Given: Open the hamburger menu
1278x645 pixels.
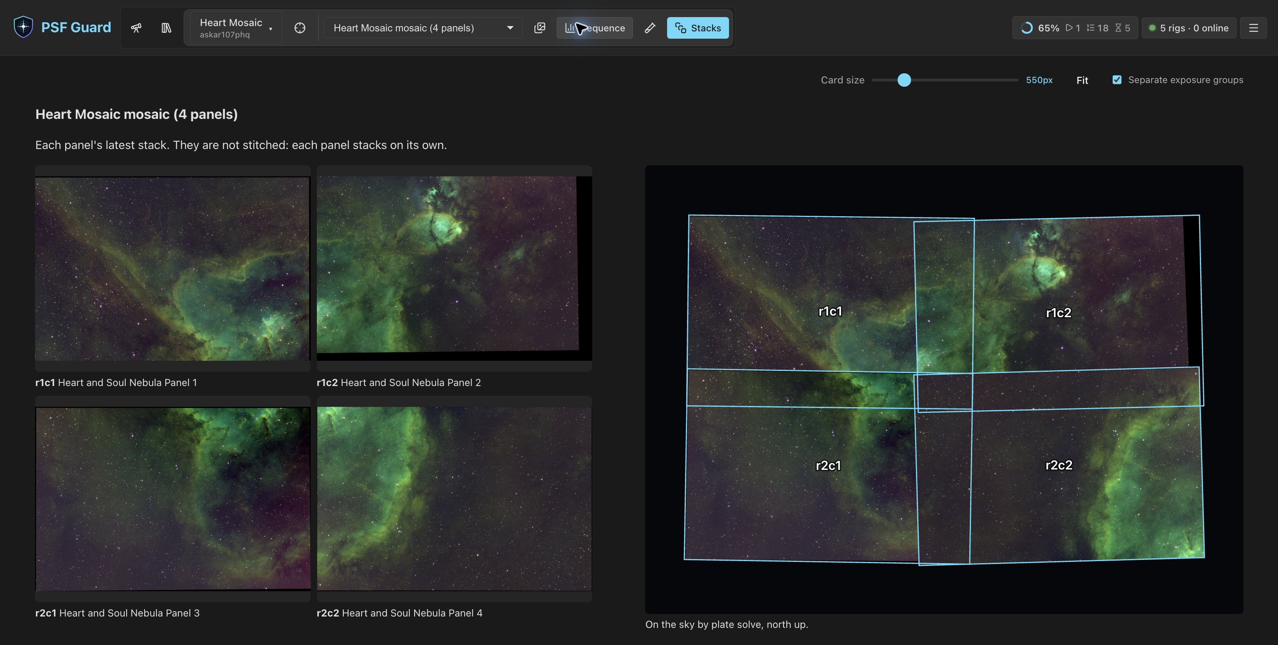Looking at the screenshot, I should tap(1254, 28).
